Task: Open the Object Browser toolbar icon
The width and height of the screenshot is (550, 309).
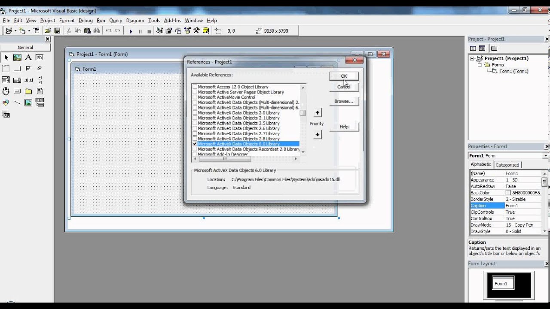Action: point(187,31)
